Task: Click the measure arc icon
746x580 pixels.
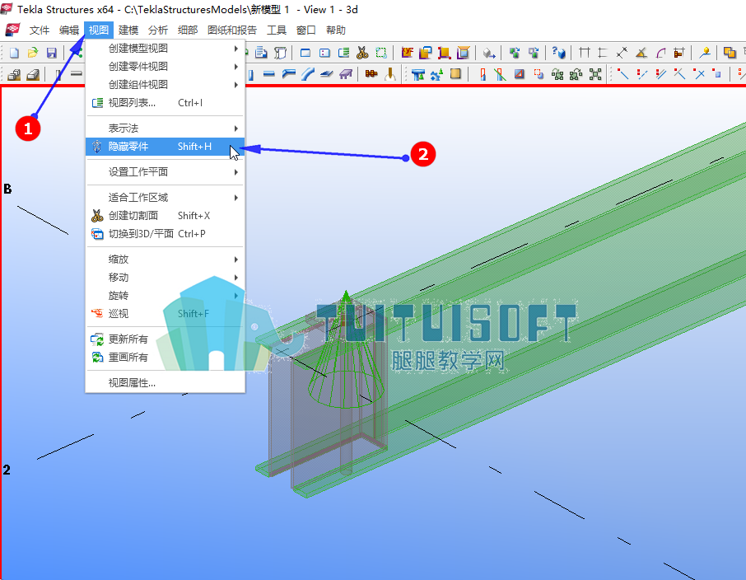Action: click(x=660, y=53)
